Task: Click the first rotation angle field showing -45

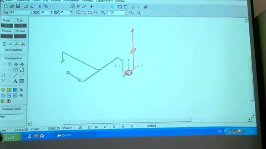Action: point(44,12)
